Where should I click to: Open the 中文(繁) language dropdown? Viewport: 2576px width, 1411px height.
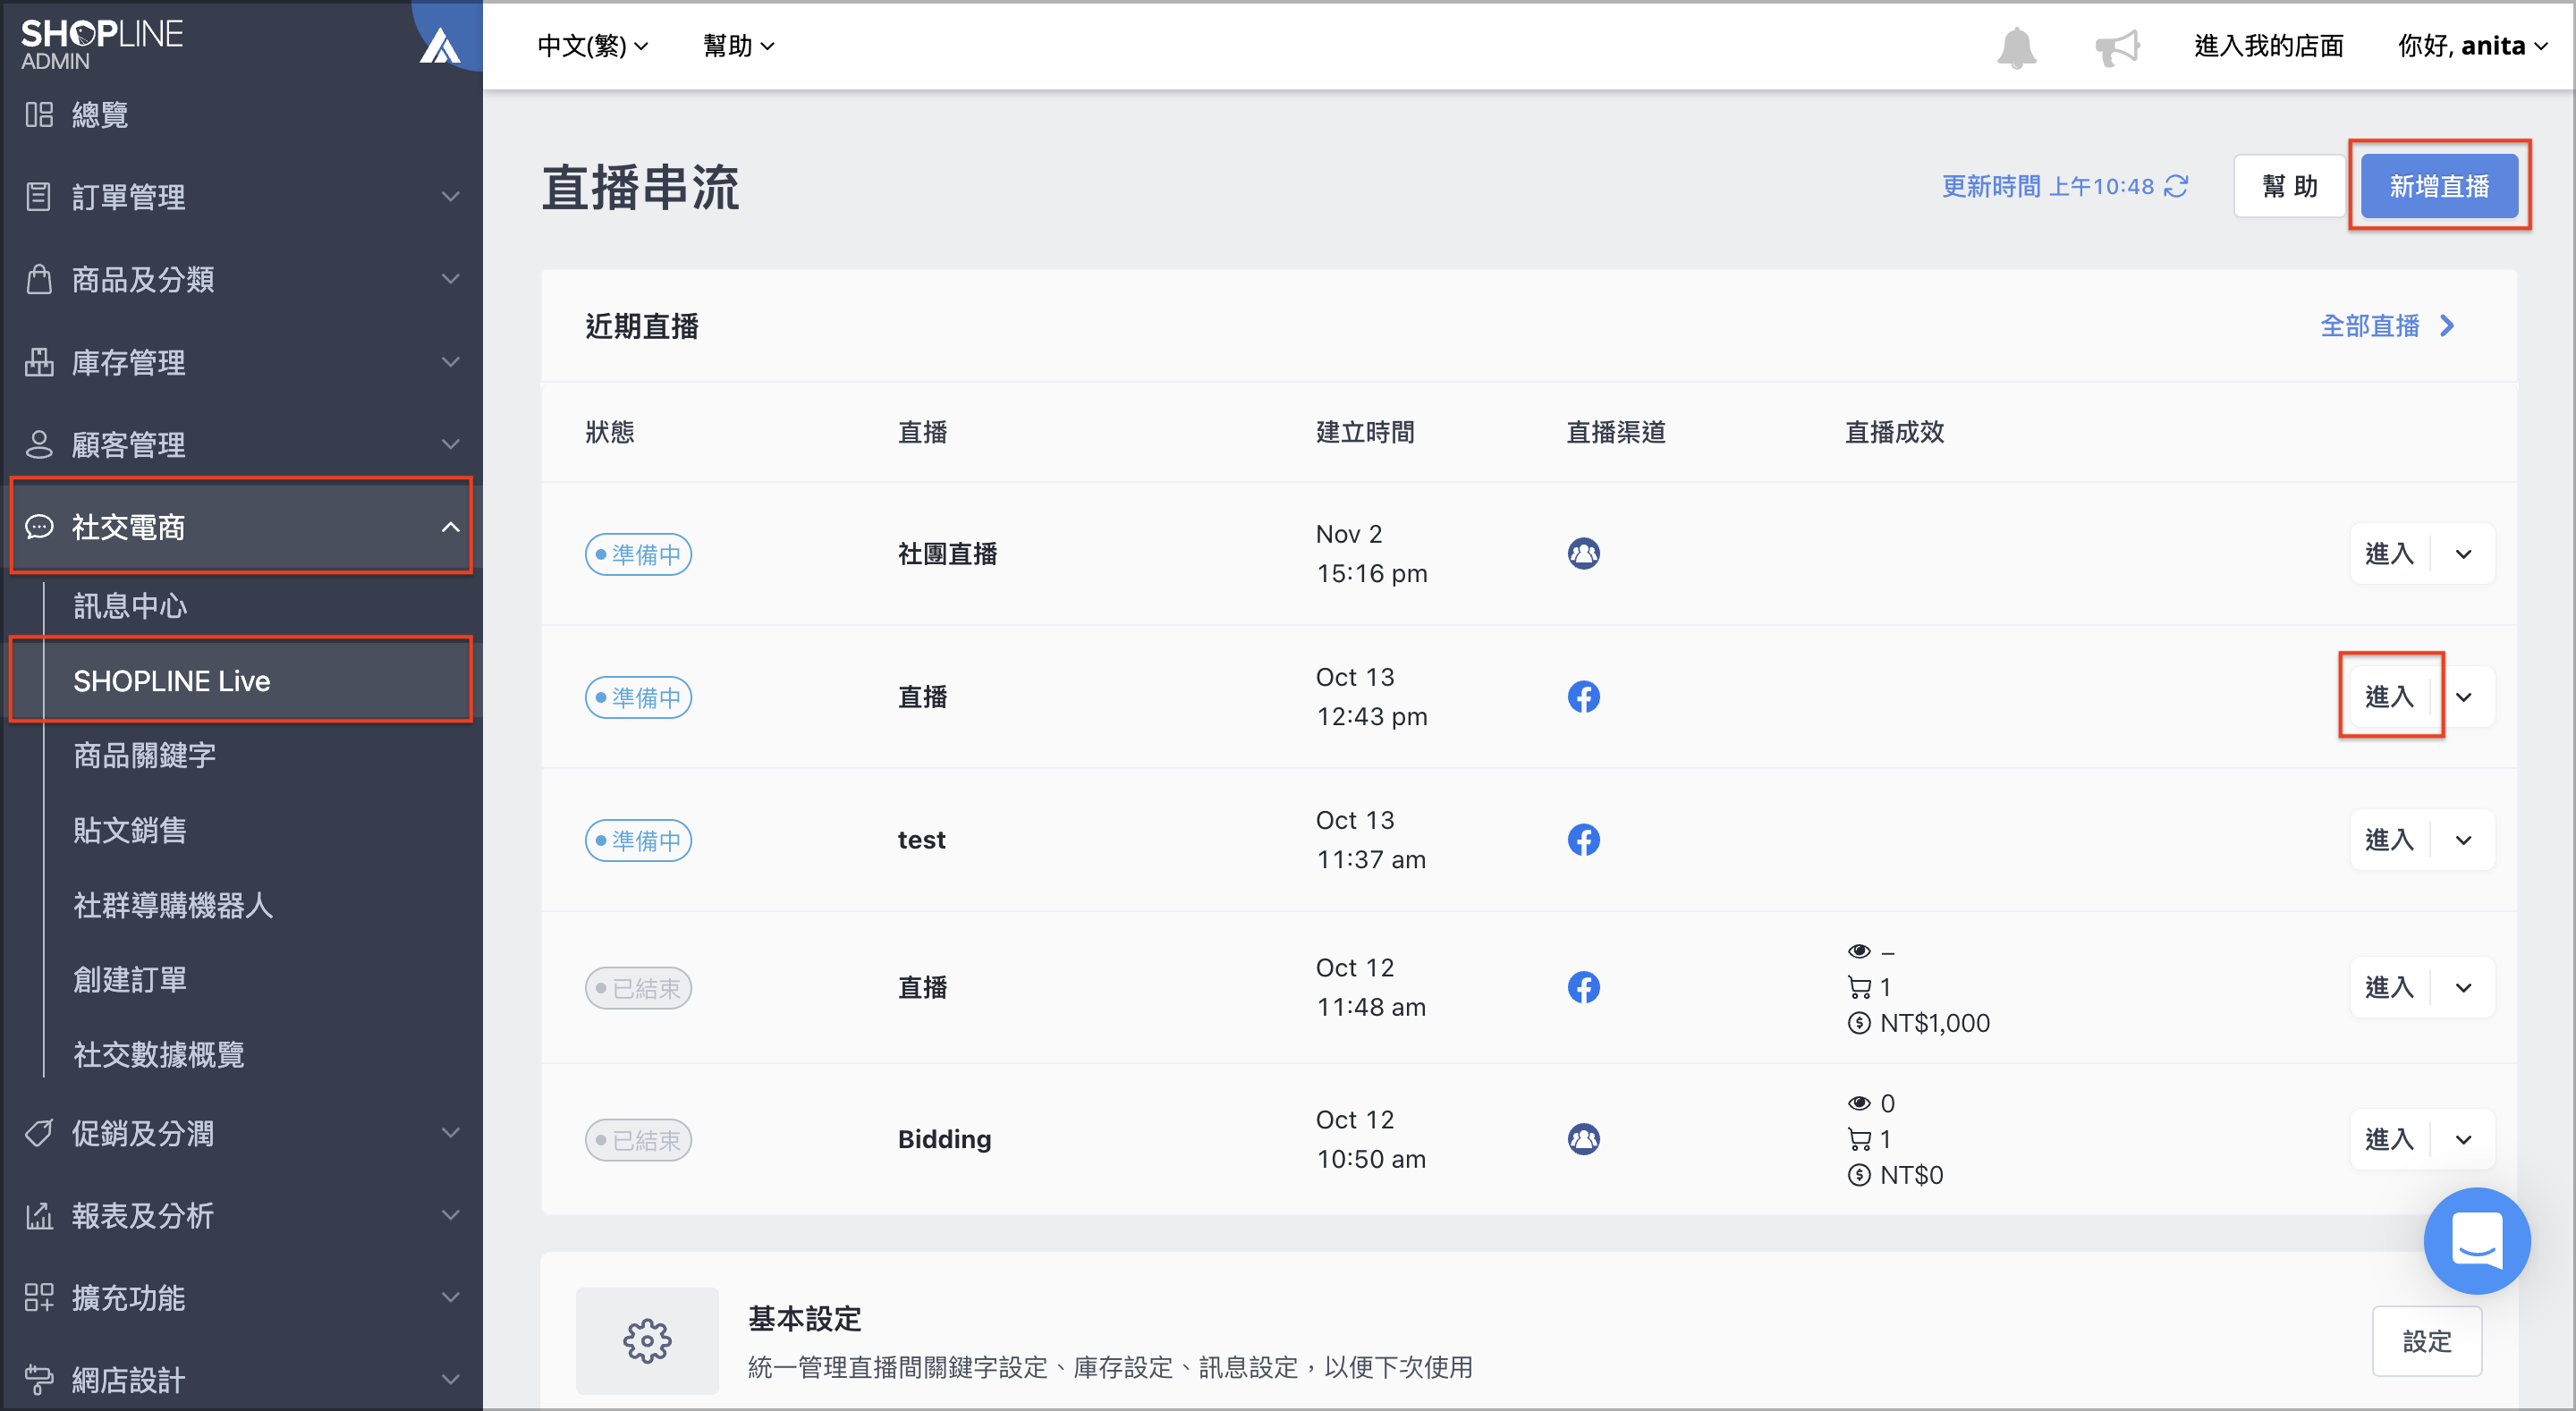point(592,46)
